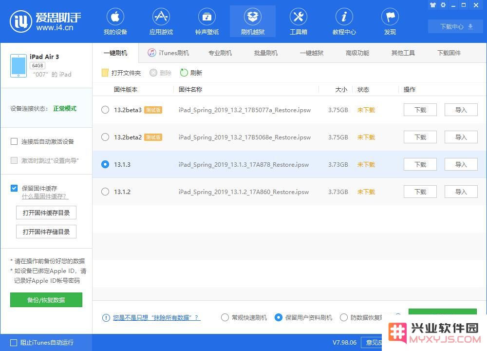Viewport: 487px width, 351px height.
Task: Select firmware 13.2beta3 radio button
Action: [x=105, y=110]
